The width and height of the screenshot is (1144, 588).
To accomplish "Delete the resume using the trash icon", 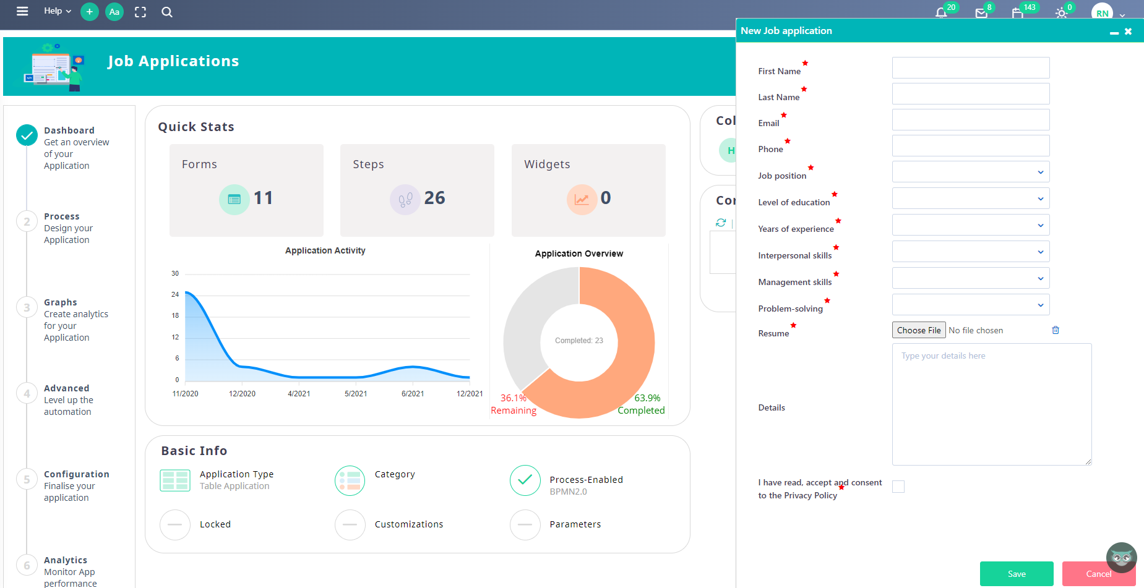I will point(1056,330).
